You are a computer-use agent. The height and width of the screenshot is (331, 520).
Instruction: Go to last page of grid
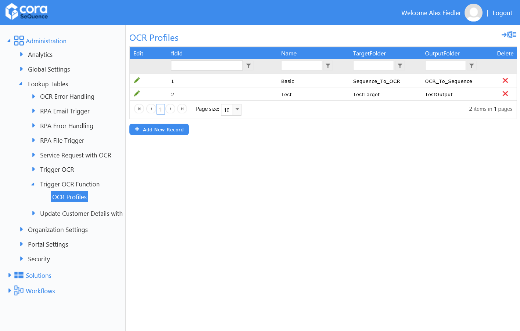click(182, 109)
